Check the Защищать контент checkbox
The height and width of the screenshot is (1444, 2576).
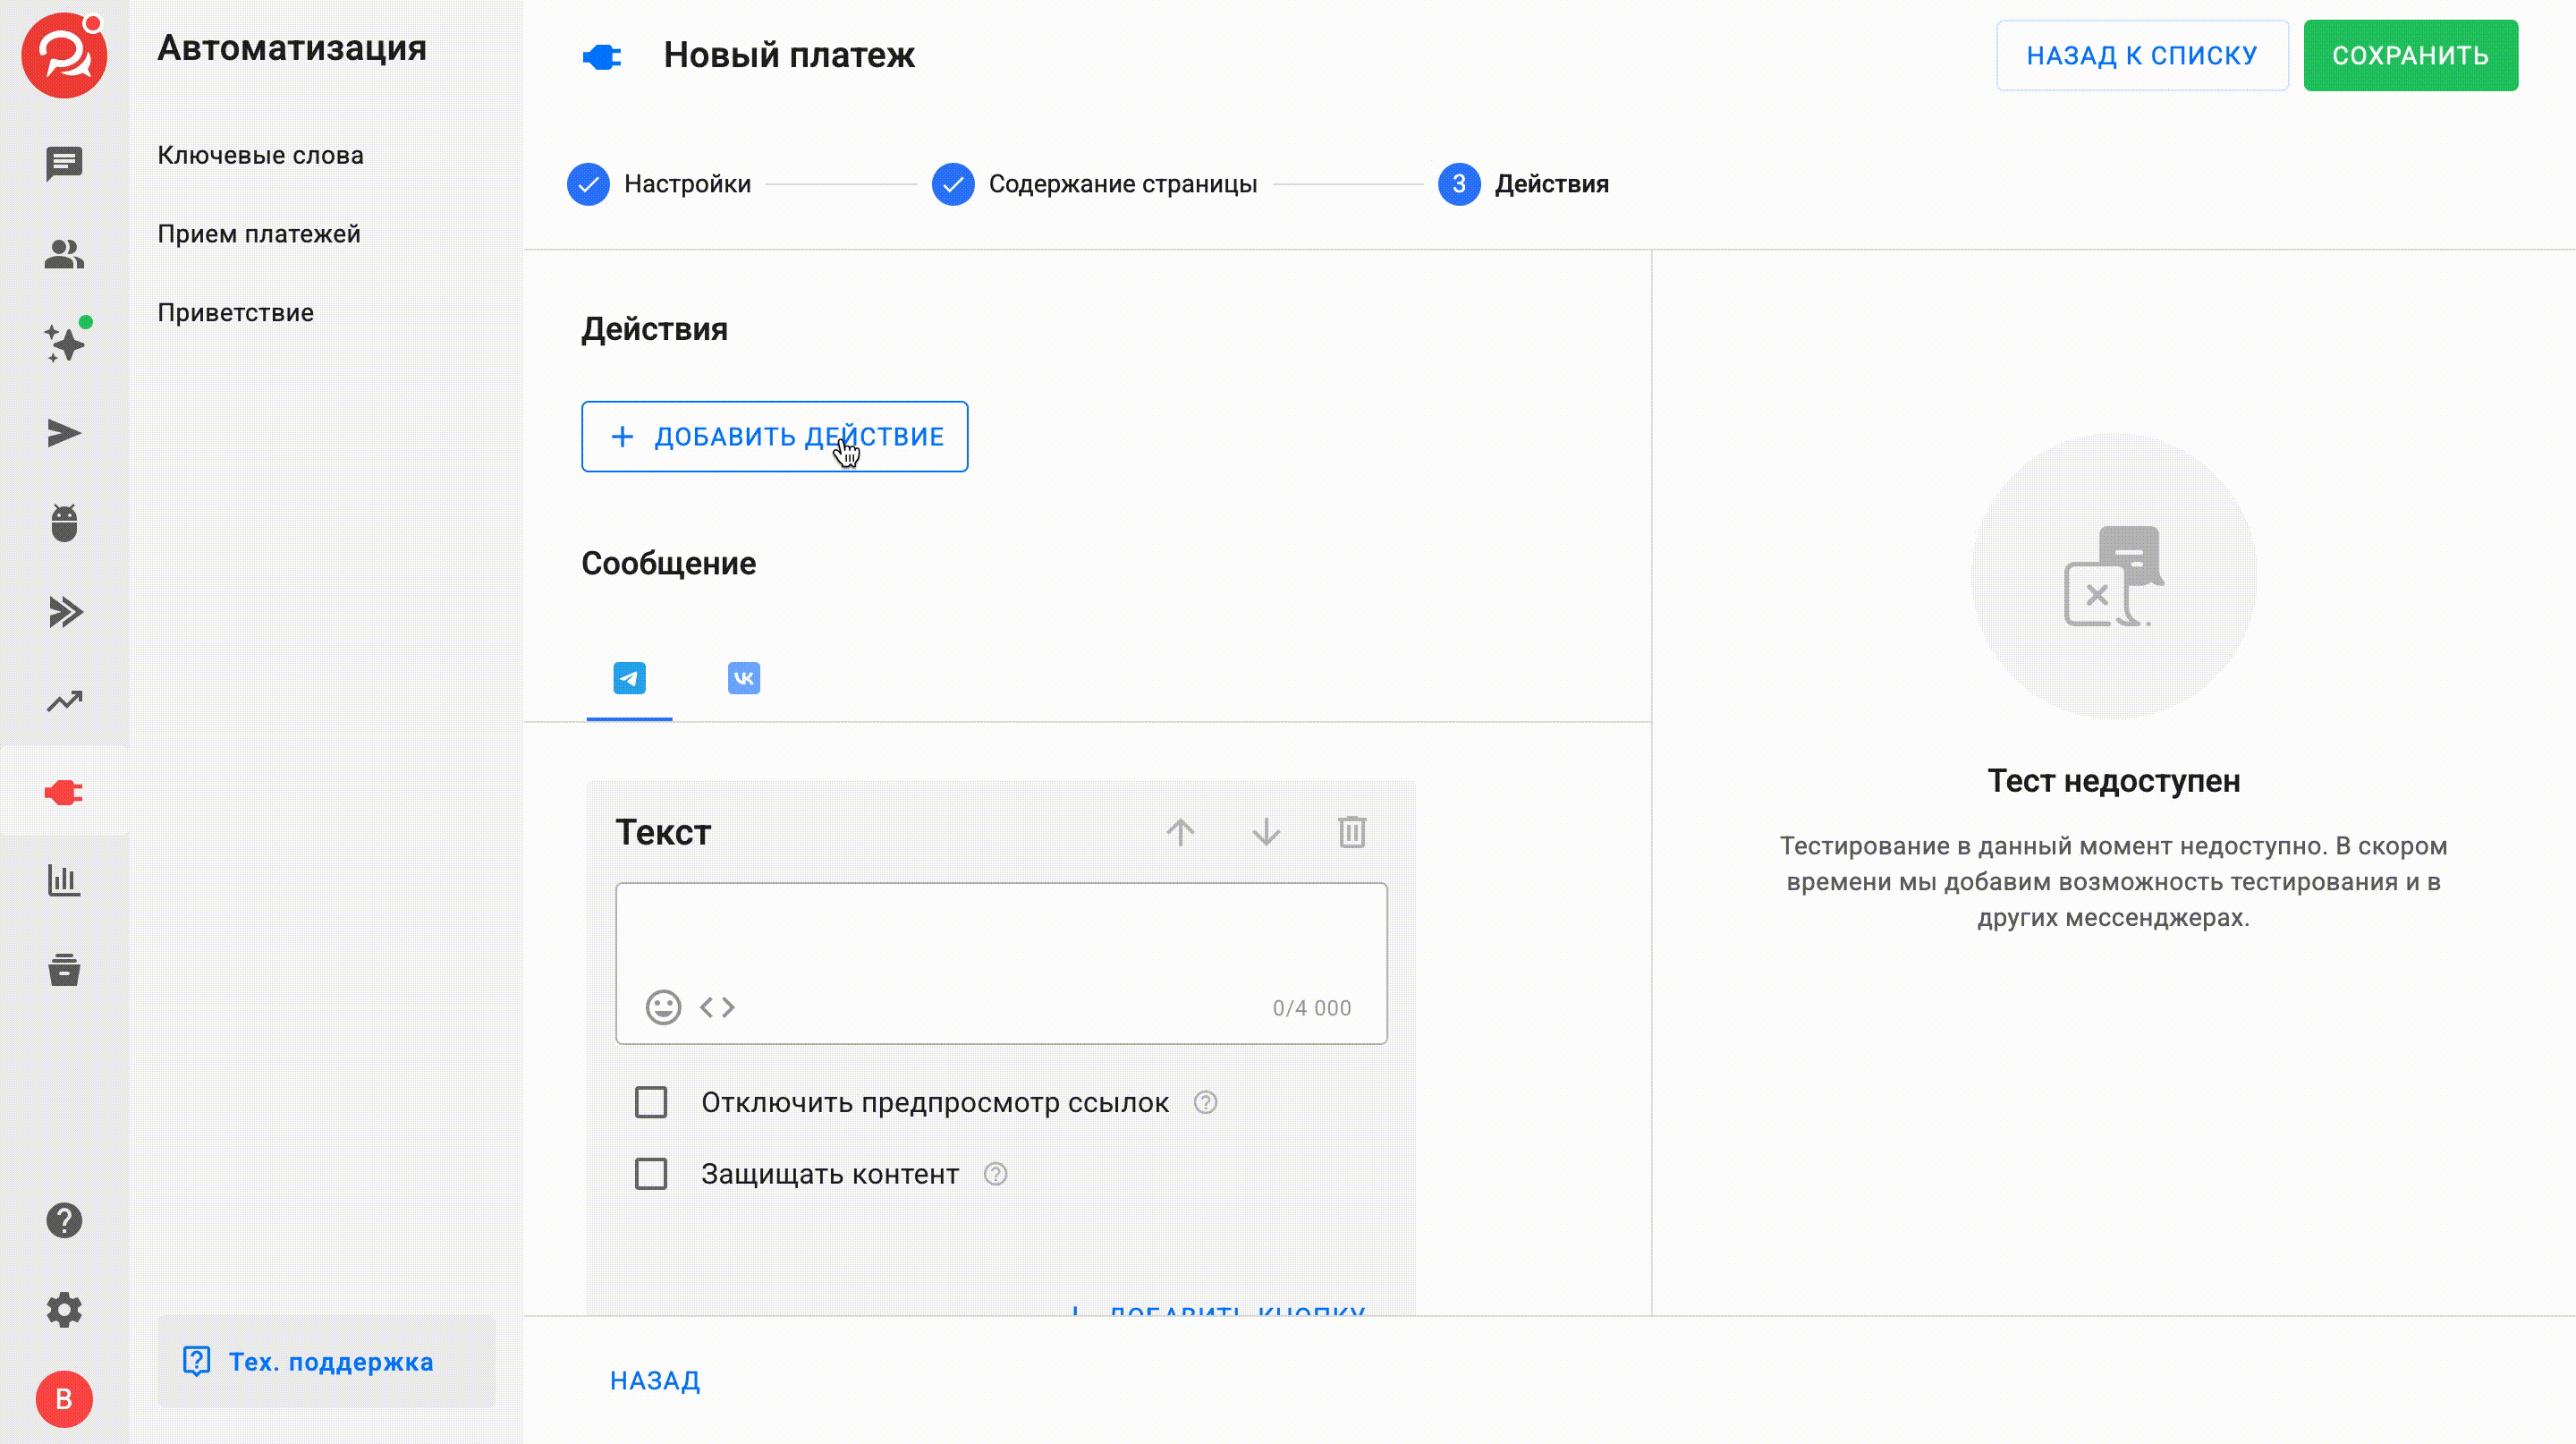coord(651,1174)
